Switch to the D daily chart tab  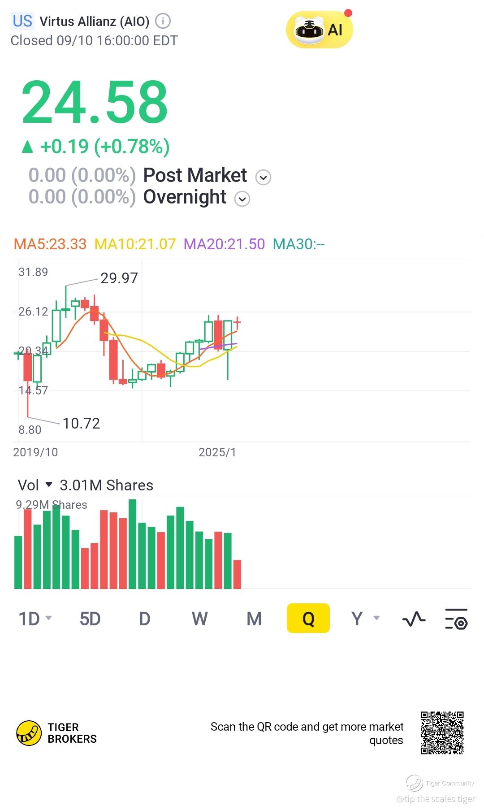pyautogui.click(x=144, y=619)
